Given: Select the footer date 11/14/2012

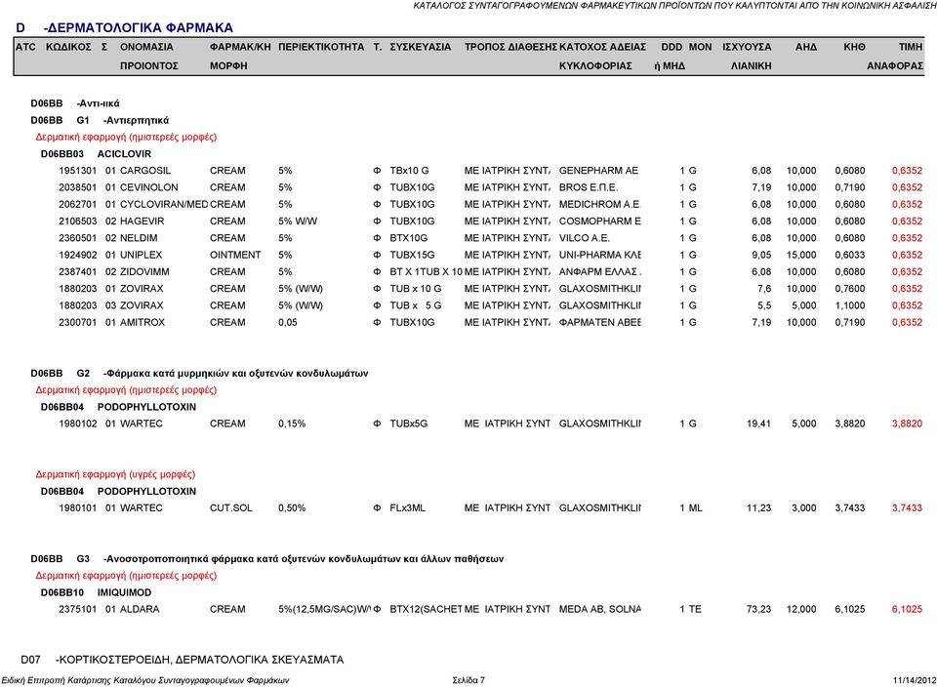Looking at the screenshot, I should [915, 680].
